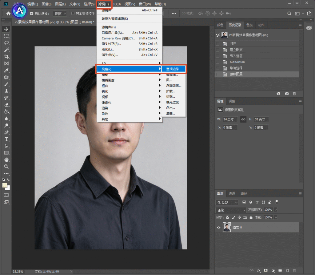Click the 图层 0 layer thumbnail
The image size is (315, 275).
click(227, 227)
